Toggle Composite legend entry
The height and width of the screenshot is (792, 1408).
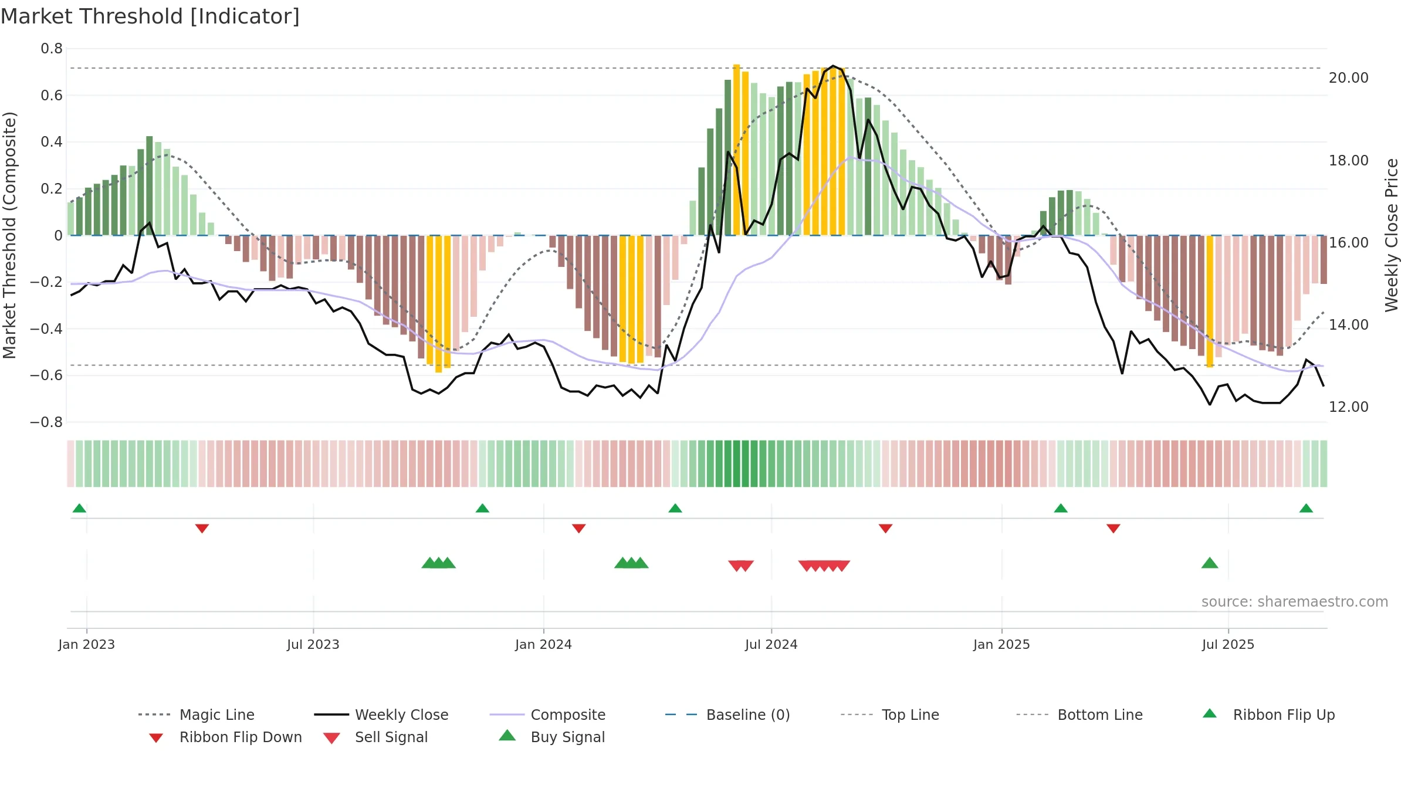click(547, 715)
